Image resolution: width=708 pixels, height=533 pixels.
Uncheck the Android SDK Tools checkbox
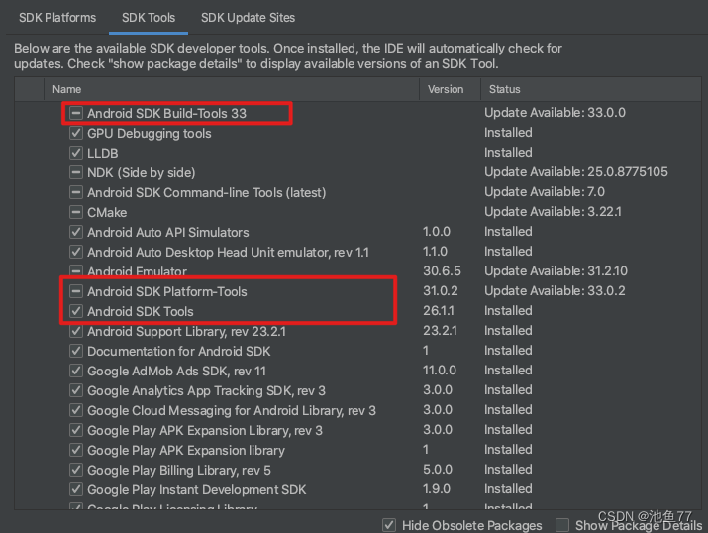pos(76,311)
